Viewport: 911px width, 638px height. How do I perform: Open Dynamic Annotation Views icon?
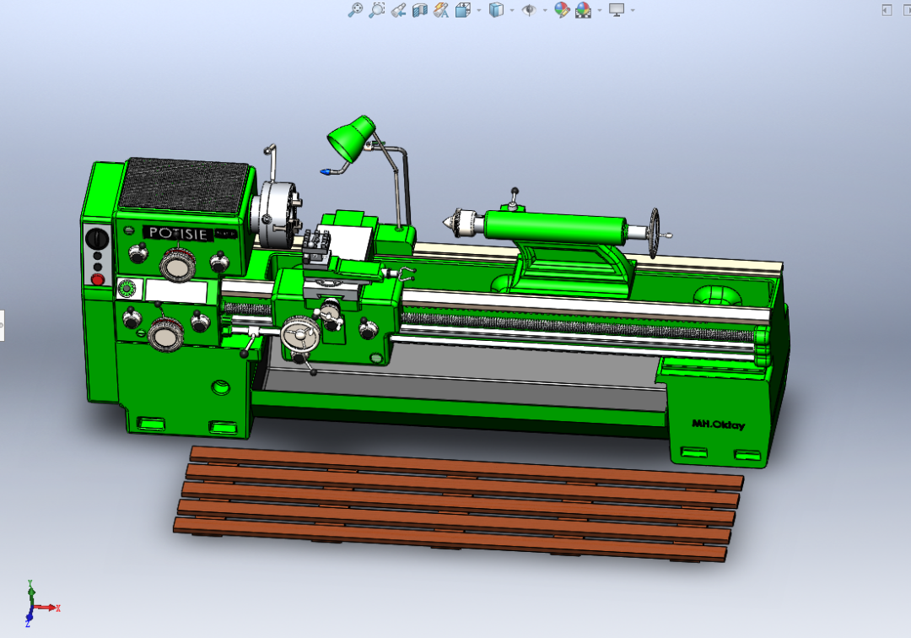click(x=441, y=10)
